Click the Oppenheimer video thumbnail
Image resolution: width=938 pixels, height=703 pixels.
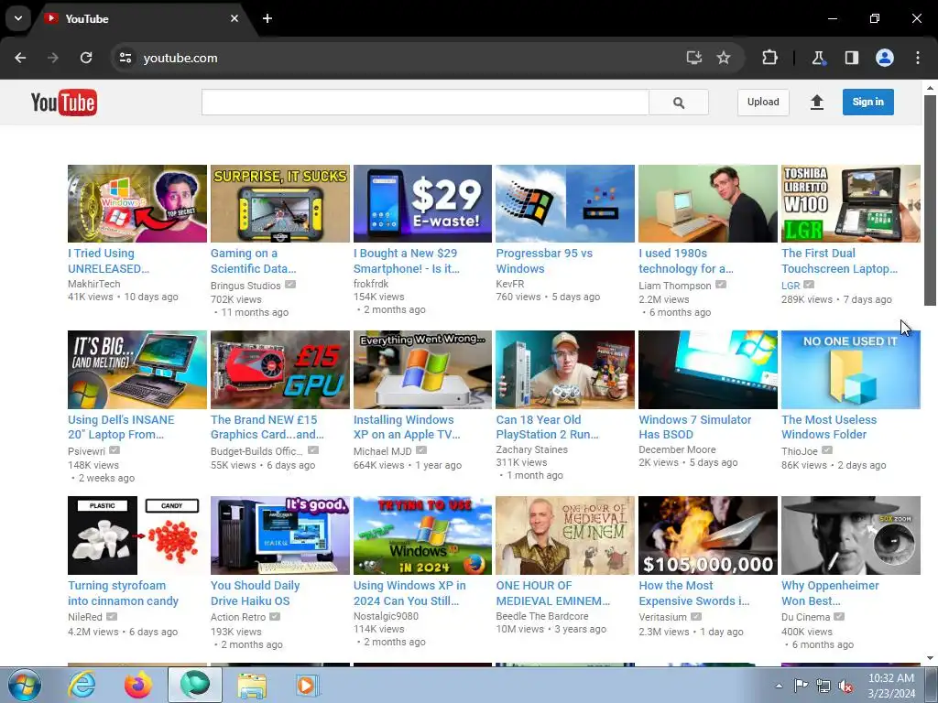click(851, 535)
